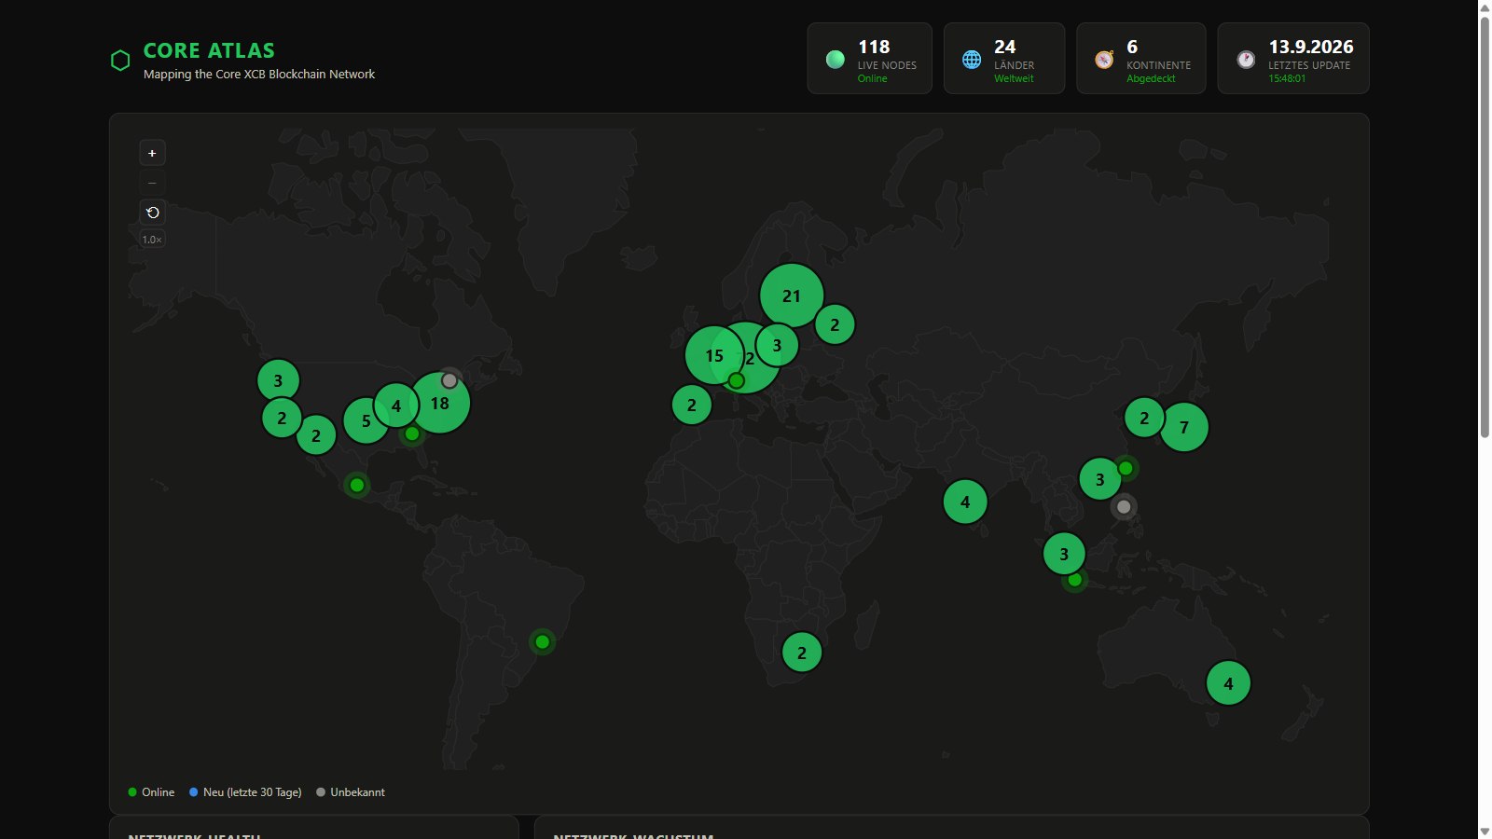
Task: Click the clock icon in Letztes Update card
Action: point(1246,60)
